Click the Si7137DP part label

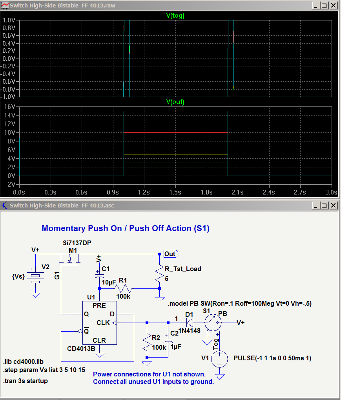[77, 243]
